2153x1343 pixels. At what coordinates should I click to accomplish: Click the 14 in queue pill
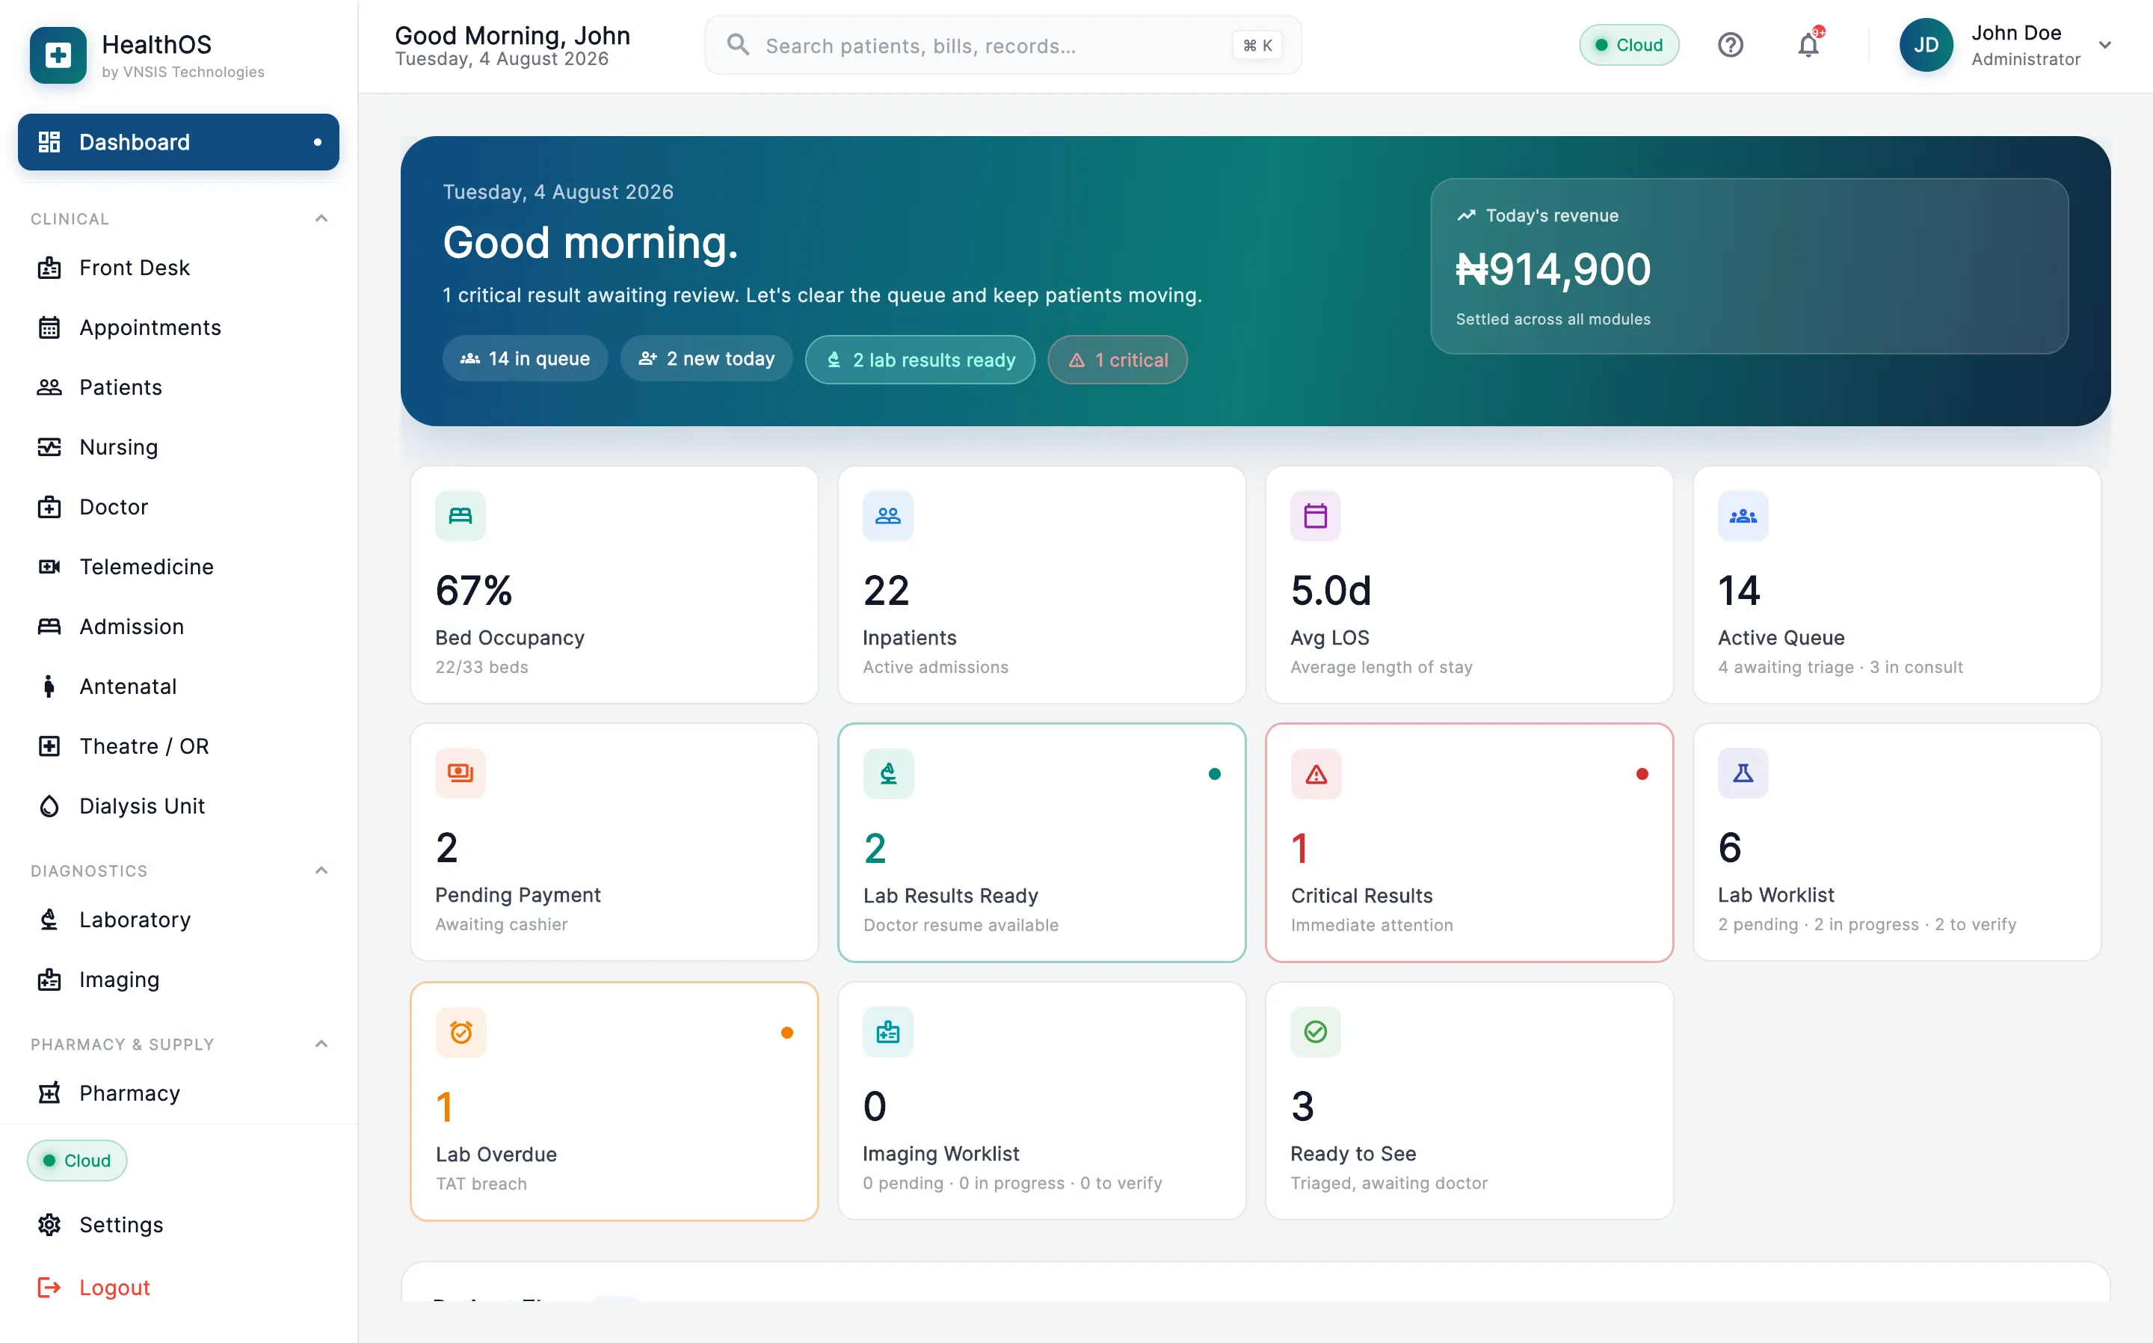(x=525, y=359)
